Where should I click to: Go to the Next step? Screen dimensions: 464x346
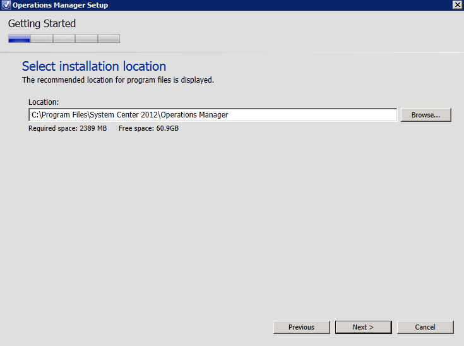[x=364, y=327]
